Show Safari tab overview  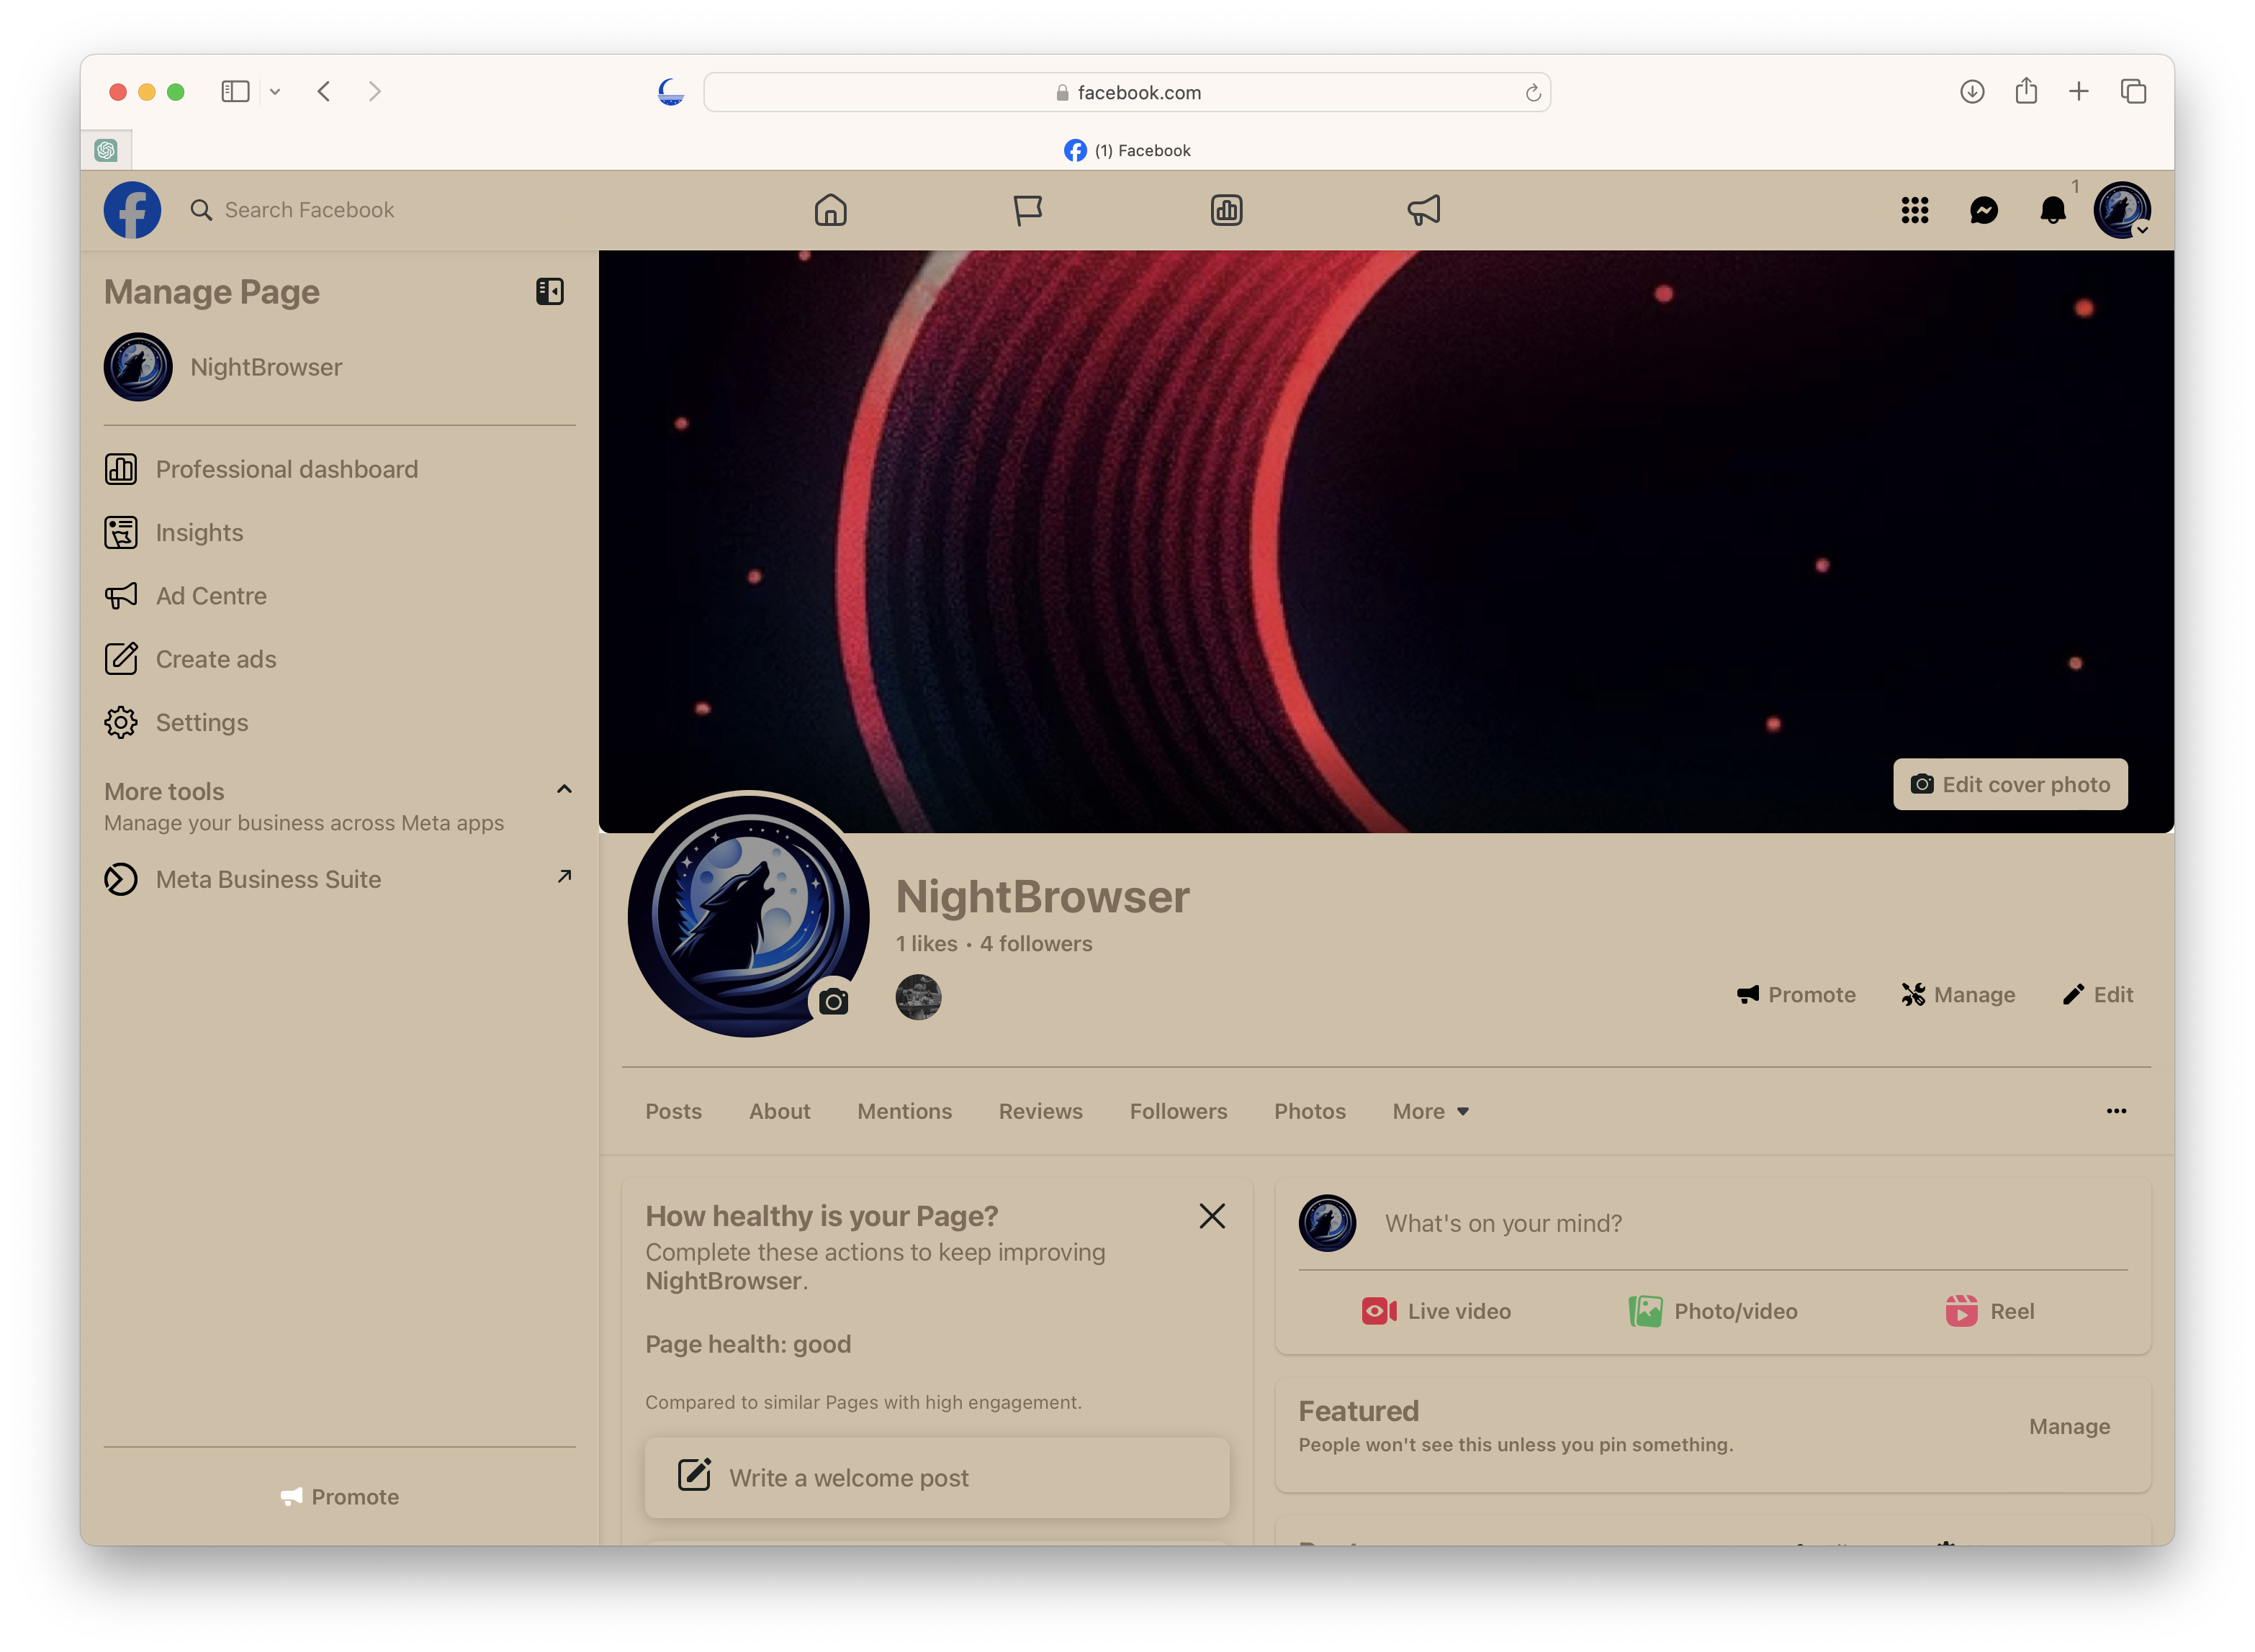coord(2134,92)
